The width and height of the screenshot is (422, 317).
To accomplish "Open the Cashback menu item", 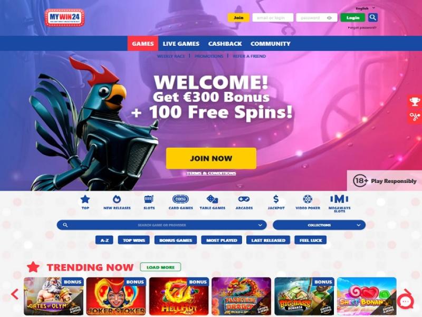I will pyautogui.click(x=225, y=44).
